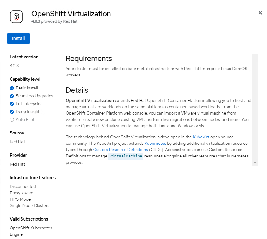Close the operator details panel
Viewport: 267px width, 239px height.
[x=260, y=13]
